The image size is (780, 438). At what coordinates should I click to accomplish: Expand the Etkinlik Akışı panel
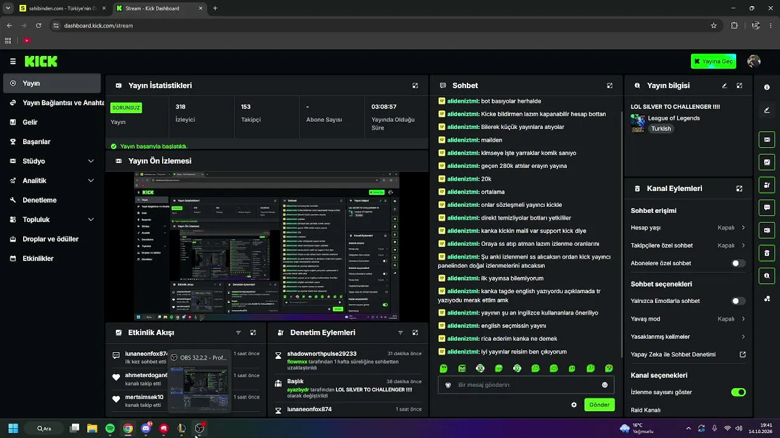(253, 333)
